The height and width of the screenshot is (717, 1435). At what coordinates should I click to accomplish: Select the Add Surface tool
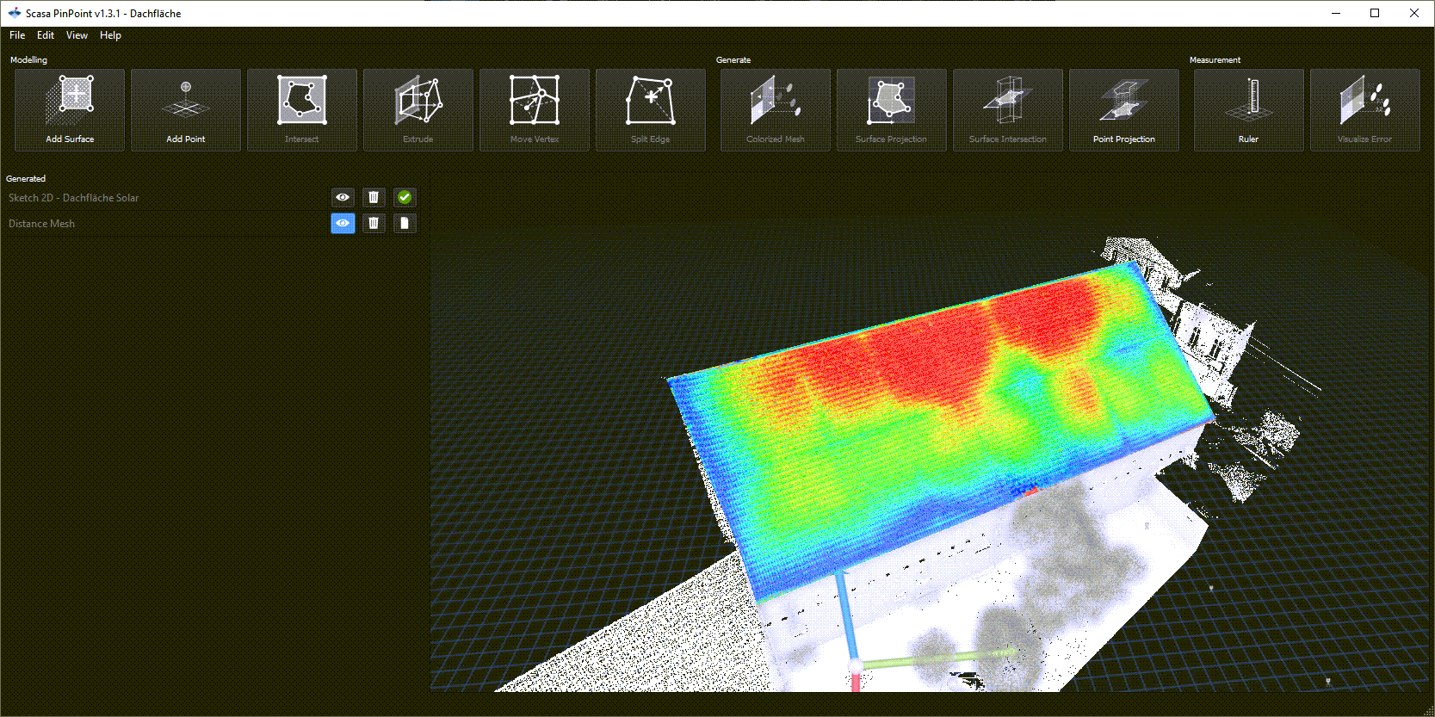[x=70, y=110]
